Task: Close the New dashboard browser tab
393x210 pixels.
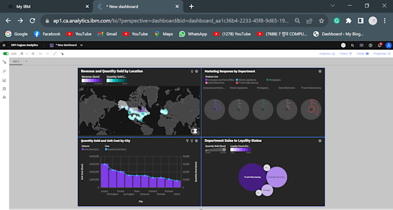Action: [177, 6]
